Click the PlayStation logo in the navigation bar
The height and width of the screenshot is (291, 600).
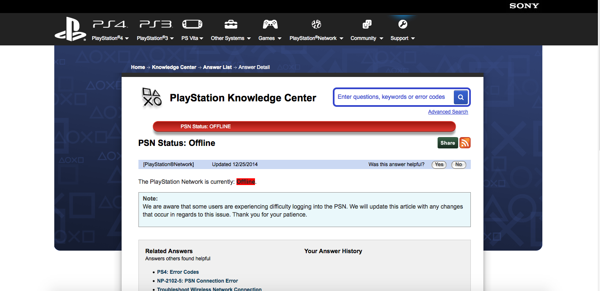[x=70, y=29]
